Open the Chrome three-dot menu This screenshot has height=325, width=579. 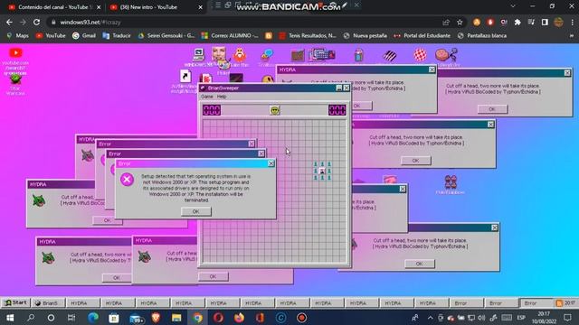point(573,22)
